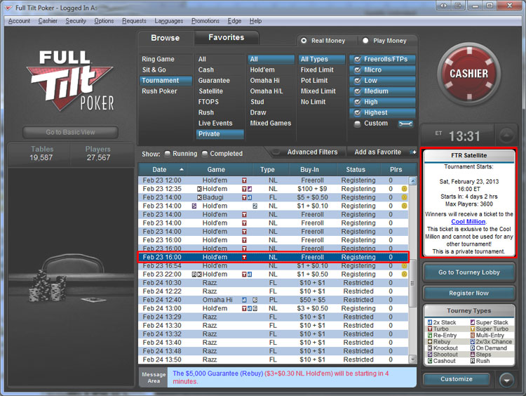The image size is (526, 396).
Task: Select the Real Money radio button
Action: coord(304,41)
